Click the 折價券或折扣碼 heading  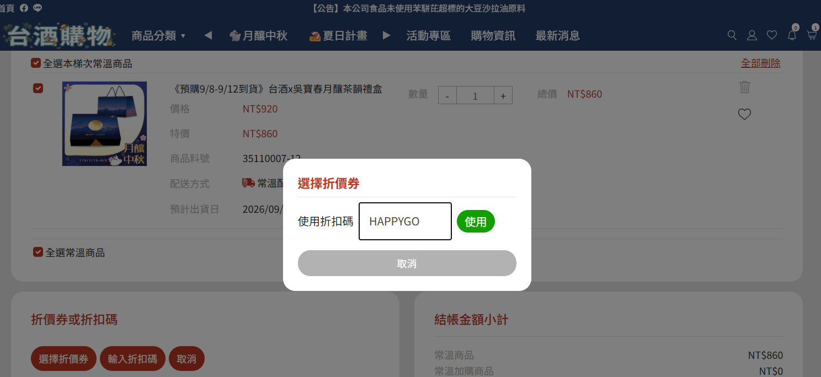tap(74, 320)
